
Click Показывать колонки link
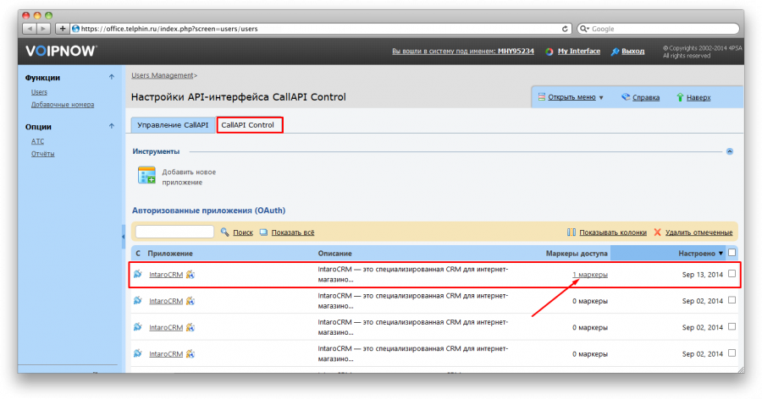point(613,232)
